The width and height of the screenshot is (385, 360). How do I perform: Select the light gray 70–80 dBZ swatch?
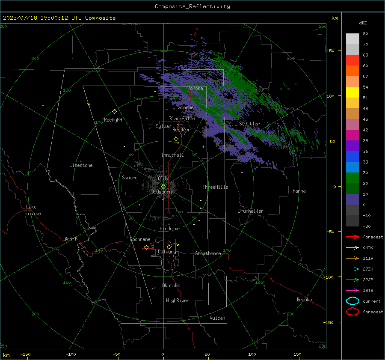352,39
